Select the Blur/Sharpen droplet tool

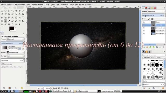pyautogui.click(x=12, y=24)
